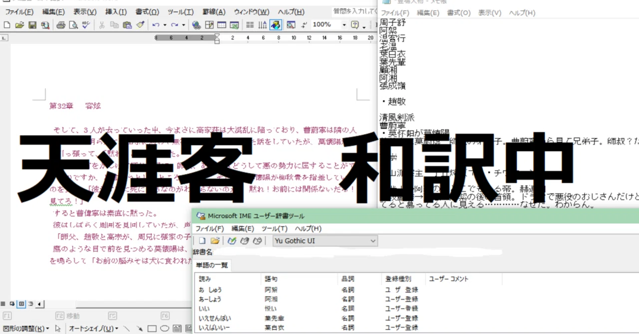
Task: Open IME dictionary tool's ヘルプ(H) menu
Action: pyautogui.click(x=308, y=229)
